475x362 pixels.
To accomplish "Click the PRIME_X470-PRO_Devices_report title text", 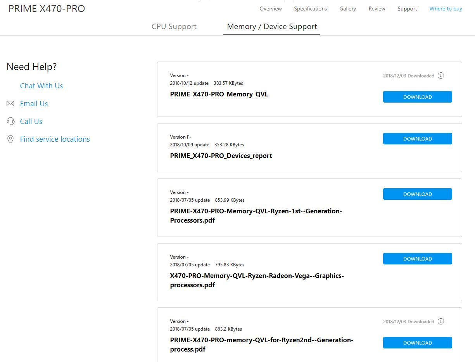I will click(x=221, y=156).
